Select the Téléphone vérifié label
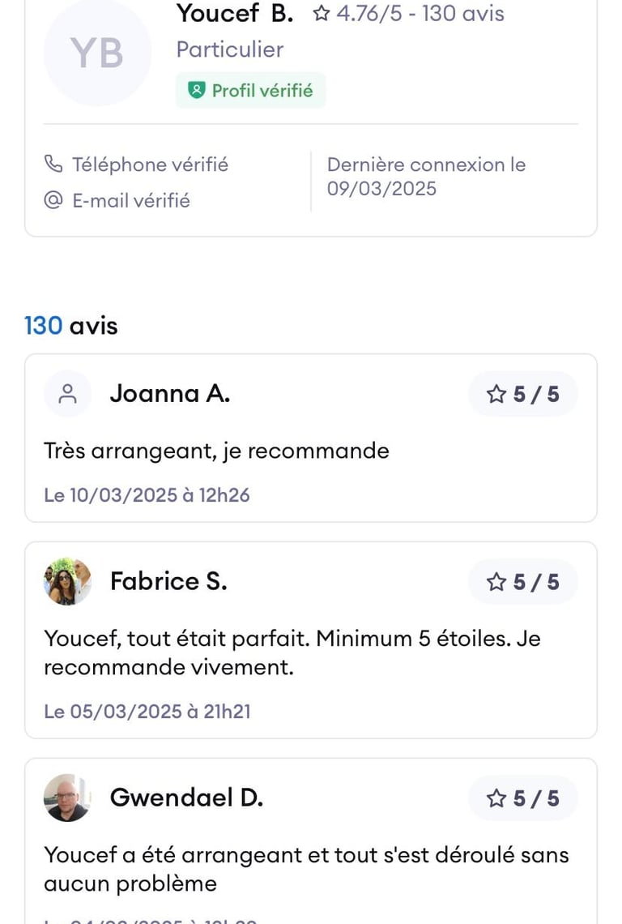The height and width of the screenshot is (924, 622). click(x=150, y=165)
